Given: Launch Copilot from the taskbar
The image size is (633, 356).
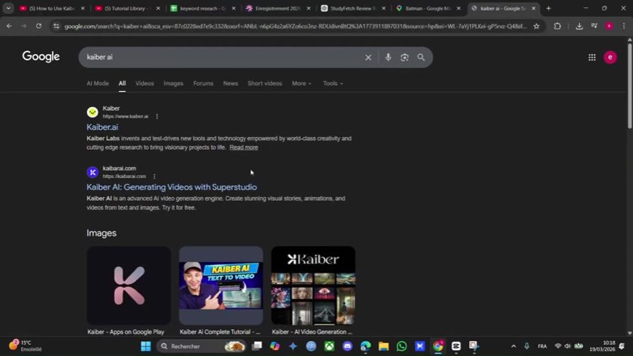Looking at the screenshot, I should [275, 346].
